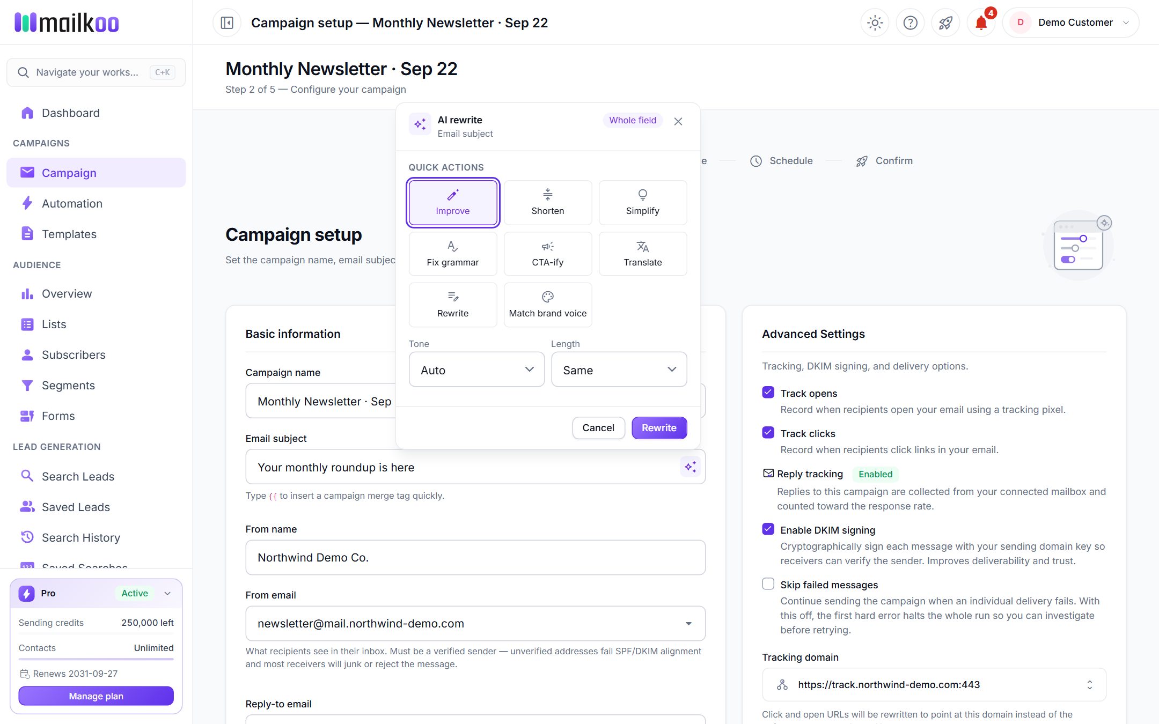This screenshot has width=1159, height=724.
Task: Close the AI rewrite popup
Action: point(678,122)
